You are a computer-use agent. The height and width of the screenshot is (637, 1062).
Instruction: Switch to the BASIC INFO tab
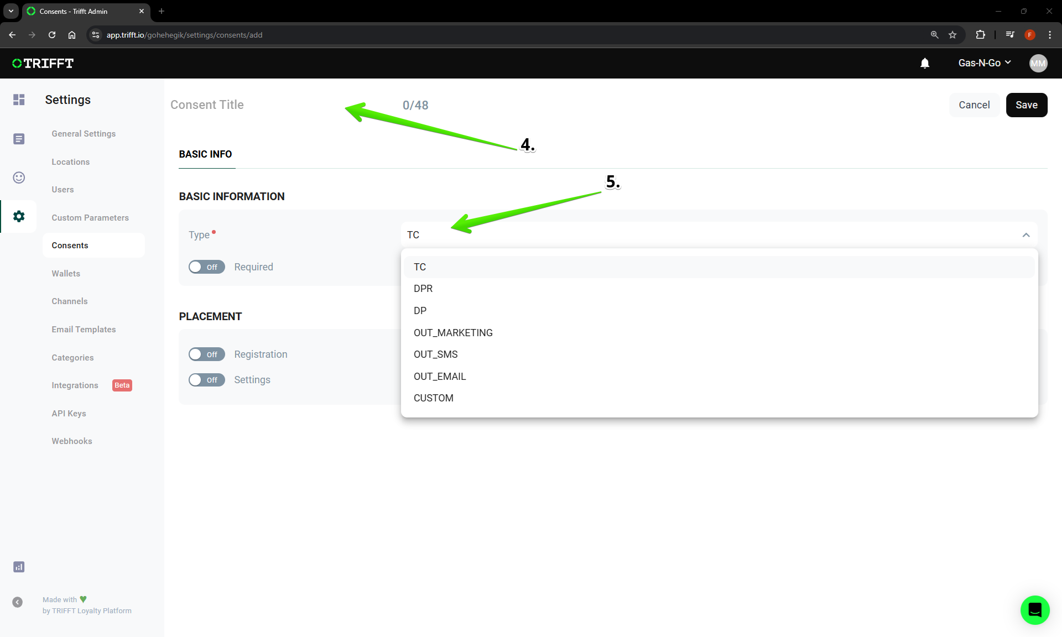pyautogui.click(x=205, y=154)
